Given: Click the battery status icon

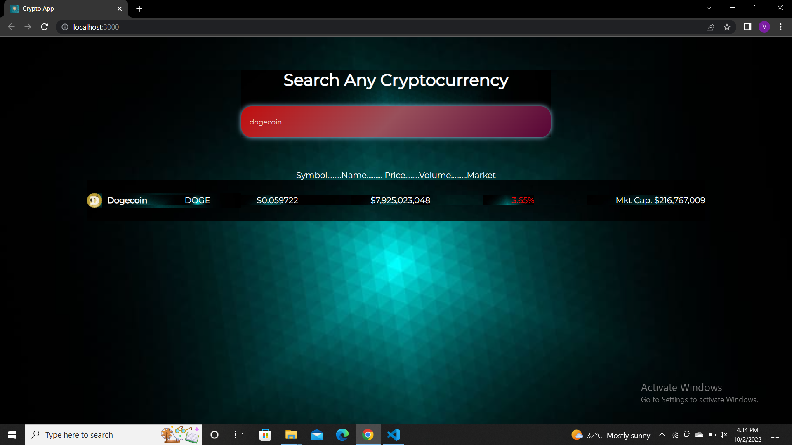Looking at the screenshot, I should 711,435.
